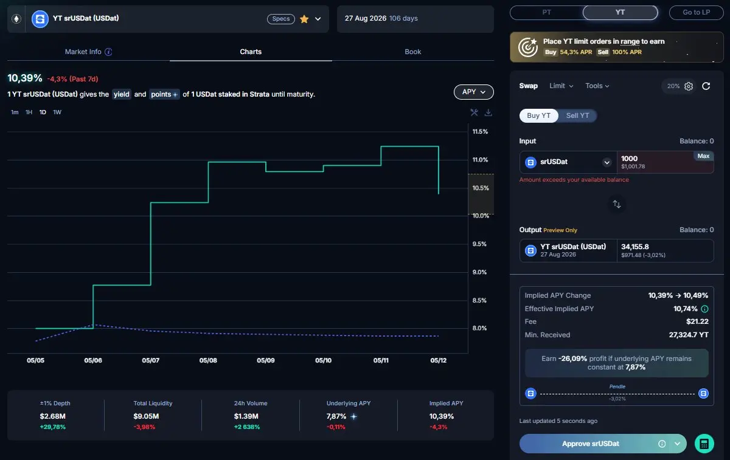Select the 1D chart interval
730x460 pixels.
[43, 112]
